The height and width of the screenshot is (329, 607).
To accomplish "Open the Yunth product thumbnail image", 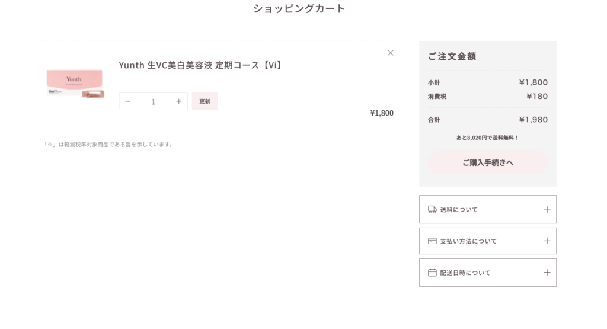I will (x=75, y=84).
